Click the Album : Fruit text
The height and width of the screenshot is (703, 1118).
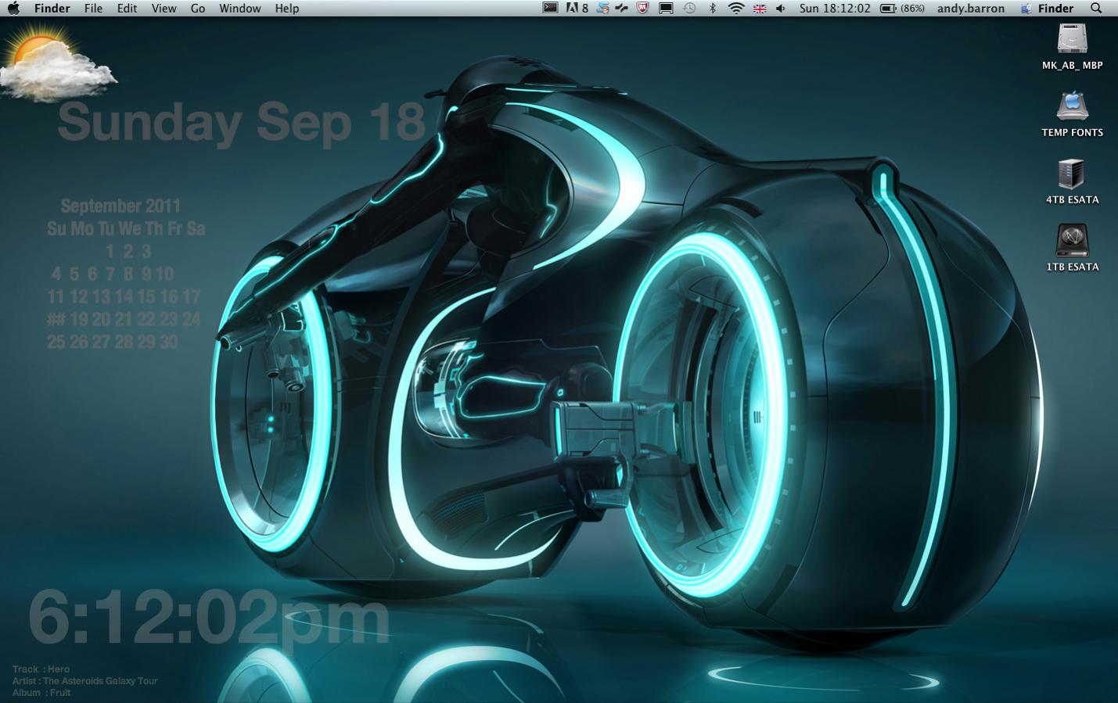pos(41,693)
